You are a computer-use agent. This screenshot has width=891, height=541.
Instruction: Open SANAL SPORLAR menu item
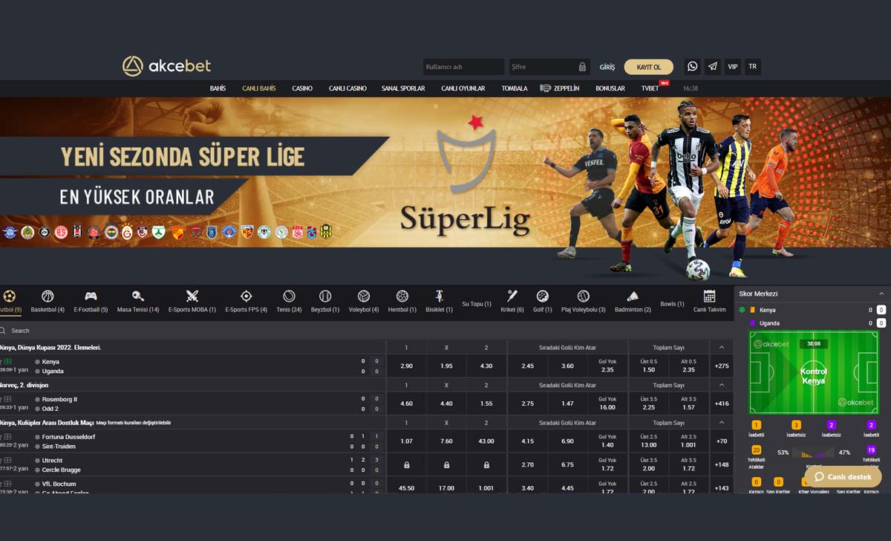[x=403, y=88]
